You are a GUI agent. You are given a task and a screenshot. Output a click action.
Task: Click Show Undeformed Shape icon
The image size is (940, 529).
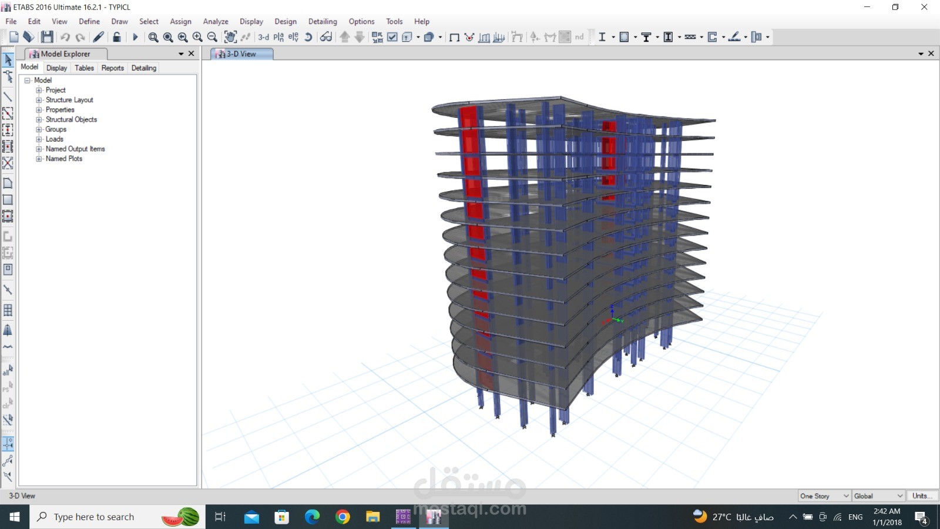pyautogui.click(x=454, y=37)
